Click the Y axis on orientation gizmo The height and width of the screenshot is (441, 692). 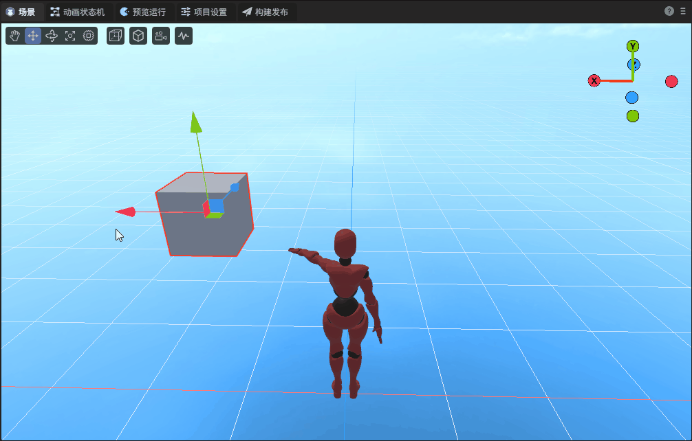click(633, 46)
